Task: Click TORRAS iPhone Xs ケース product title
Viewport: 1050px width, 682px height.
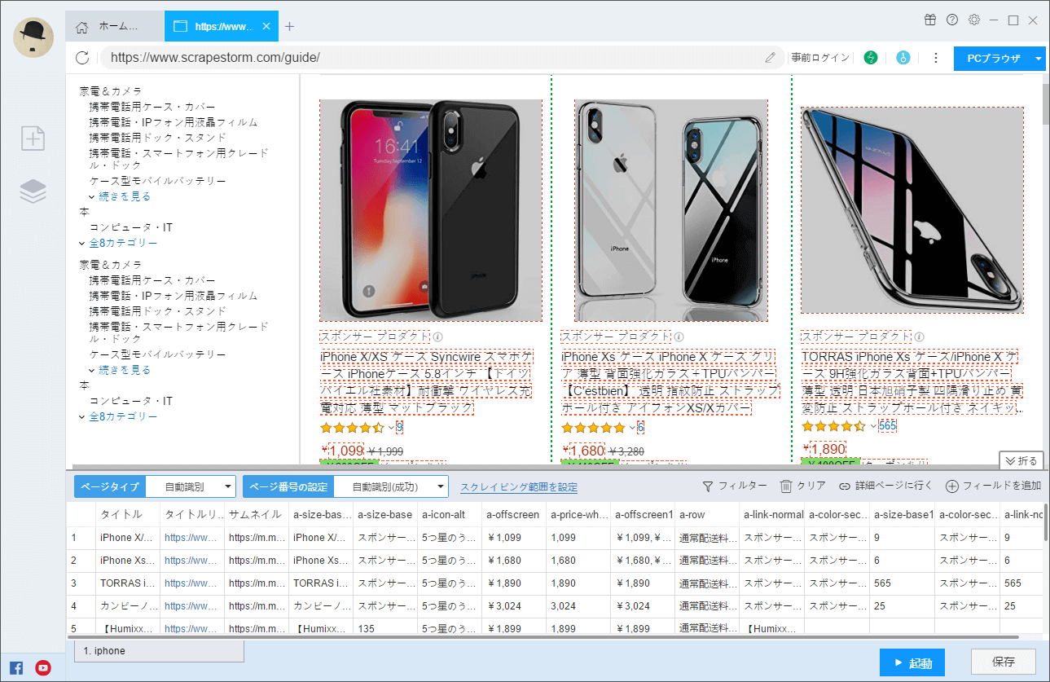Action: [x=912, y=382]
